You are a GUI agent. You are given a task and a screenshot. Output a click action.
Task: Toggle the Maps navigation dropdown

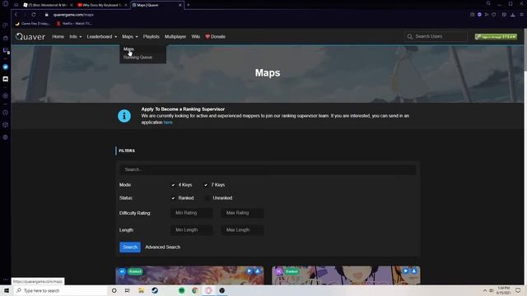(x=130, y=36)
